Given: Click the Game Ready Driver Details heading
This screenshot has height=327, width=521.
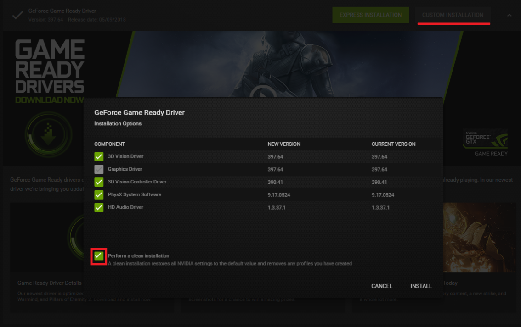Looking at the screenshot, I should click(x=49, y=283).
